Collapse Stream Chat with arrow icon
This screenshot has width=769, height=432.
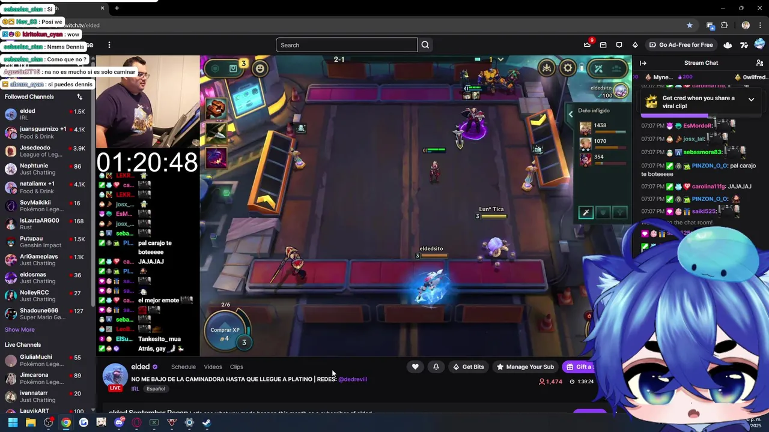click(643, 63)
